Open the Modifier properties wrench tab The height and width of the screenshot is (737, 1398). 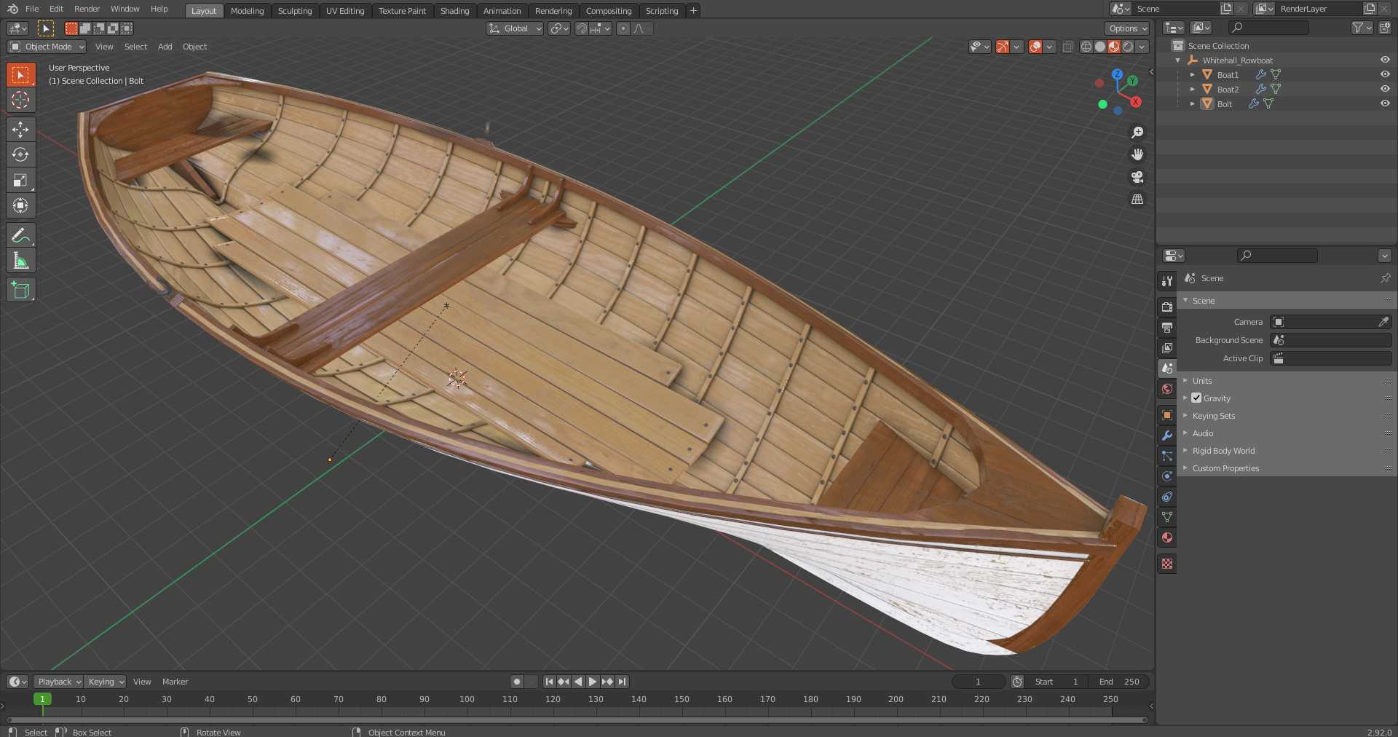1167,435
